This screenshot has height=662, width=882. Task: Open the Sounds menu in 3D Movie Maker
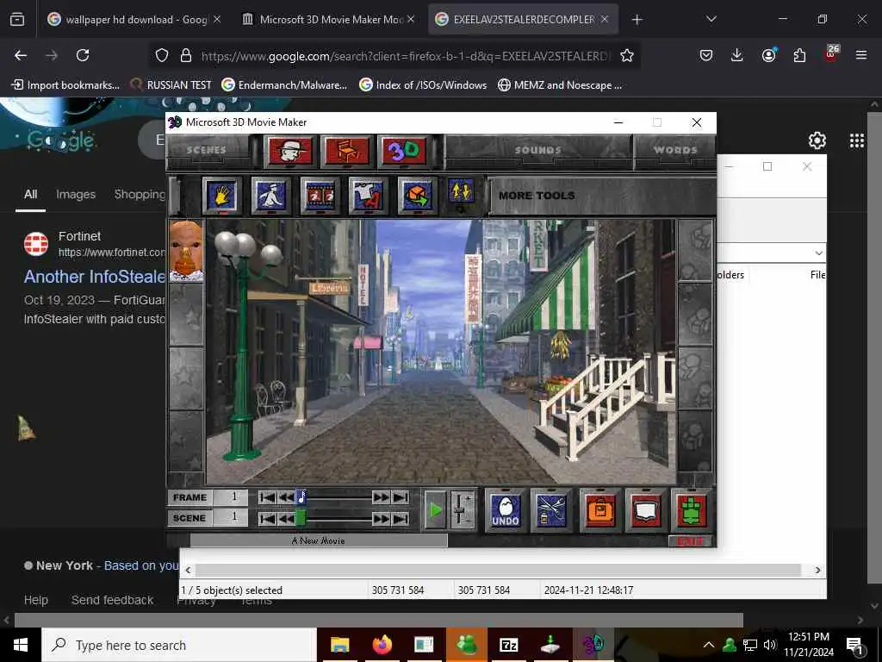click(x=538, y=150)
